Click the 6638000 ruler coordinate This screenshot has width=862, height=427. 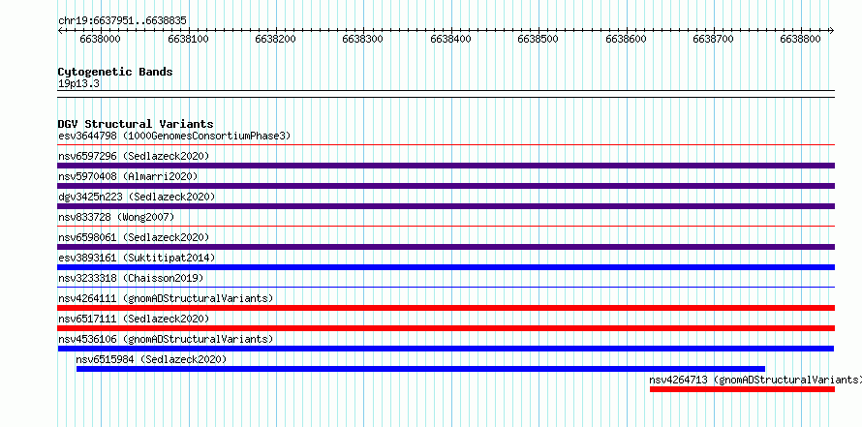[100, 39]
